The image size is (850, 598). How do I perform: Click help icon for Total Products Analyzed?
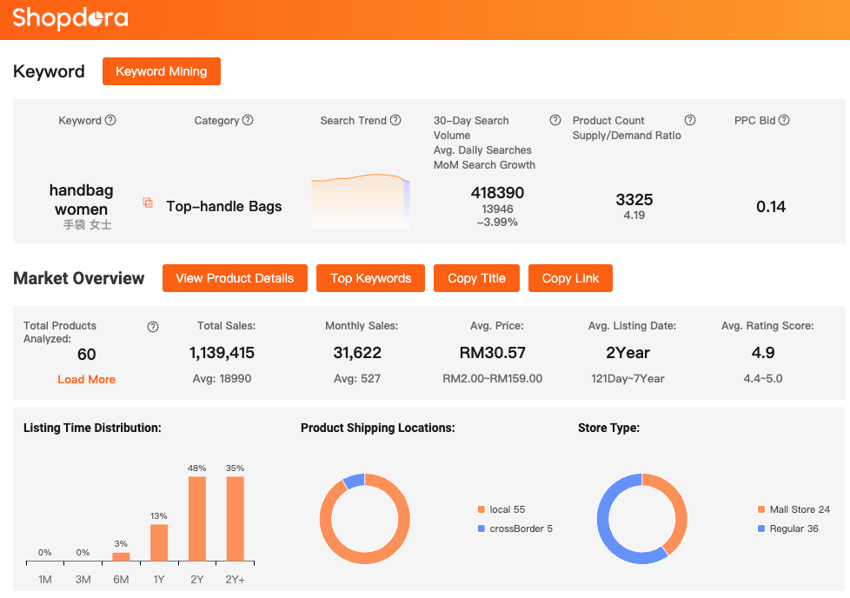tap(153, 327)
